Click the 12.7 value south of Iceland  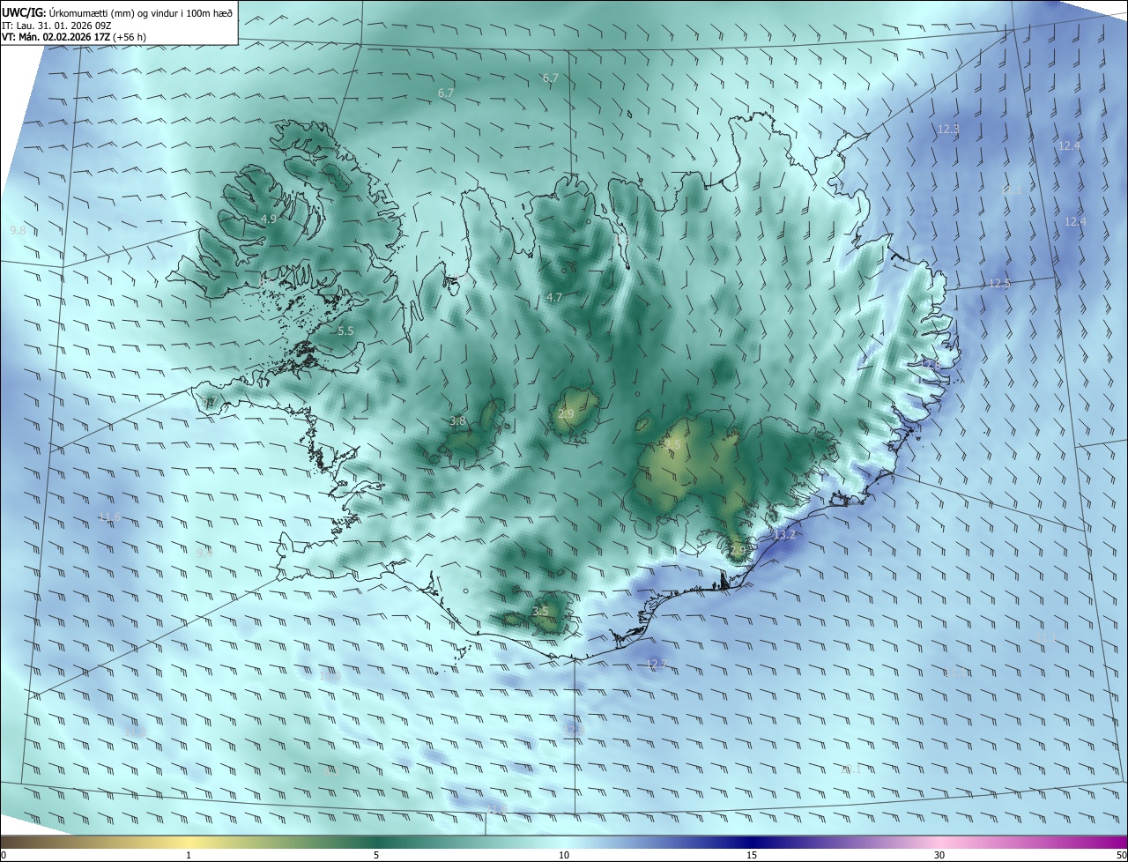(657, 664)
